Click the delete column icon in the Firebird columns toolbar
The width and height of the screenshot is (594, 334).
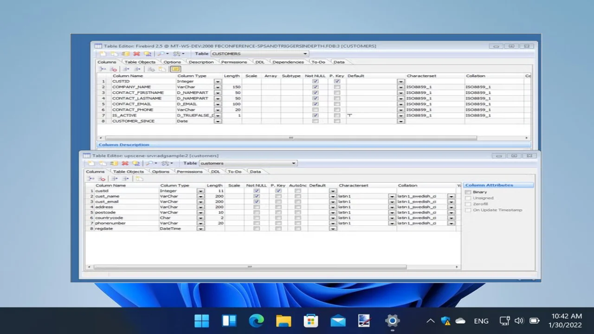click(x=113, y=69)
